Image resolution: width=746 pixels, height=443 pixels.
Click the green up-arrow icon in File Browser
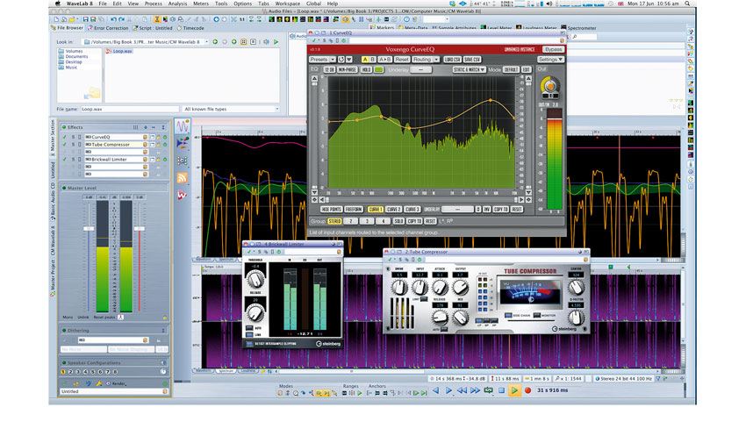tap(234, 42)
